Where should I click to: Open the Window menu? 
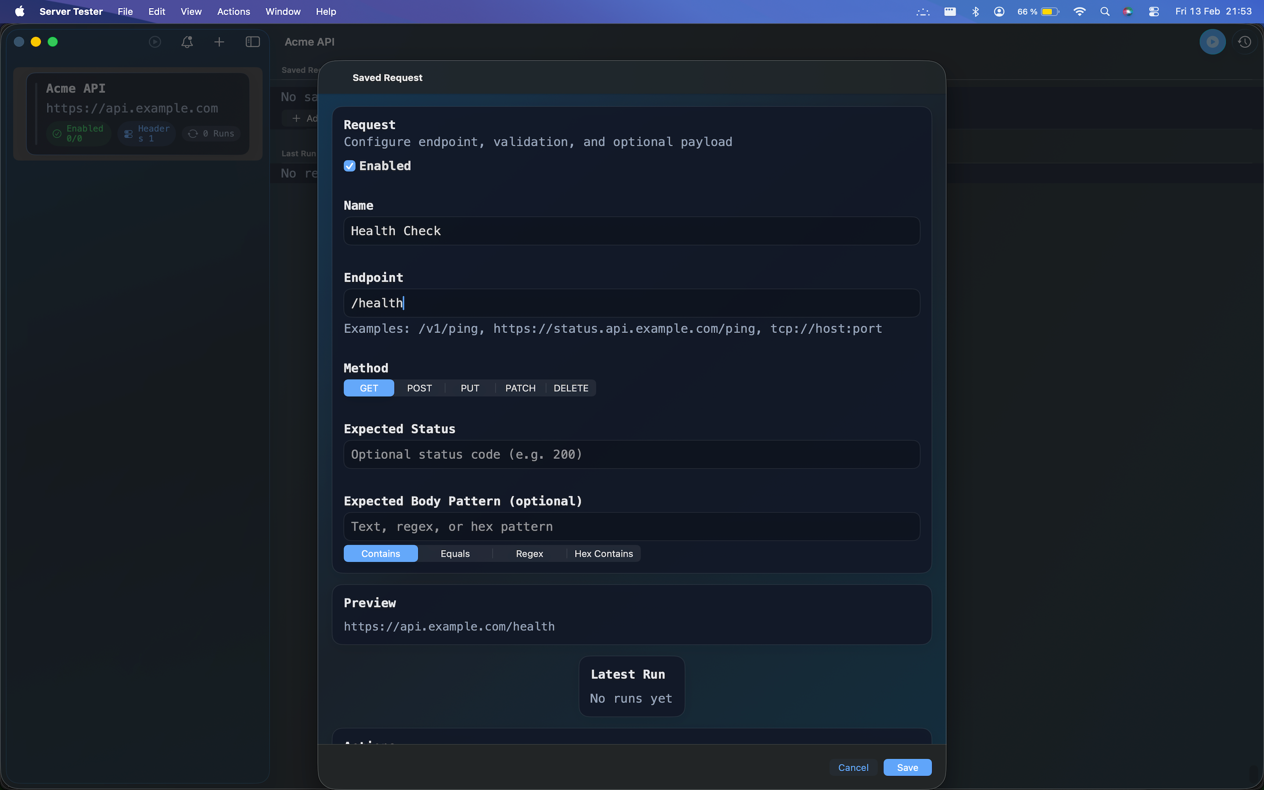point(283,11)
